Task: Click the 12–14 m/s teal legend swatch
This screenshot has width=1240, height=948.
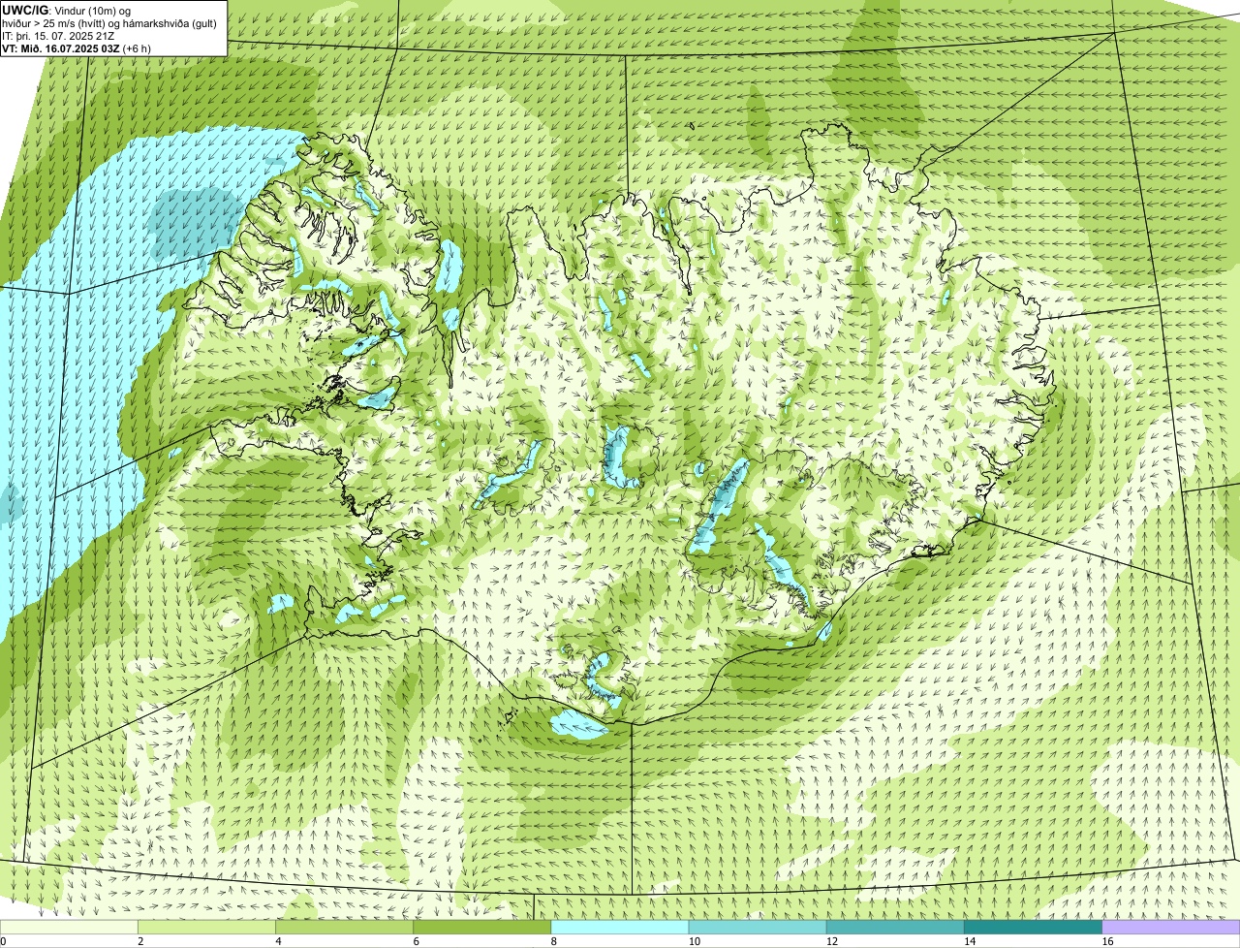Action: coord(895,927)
